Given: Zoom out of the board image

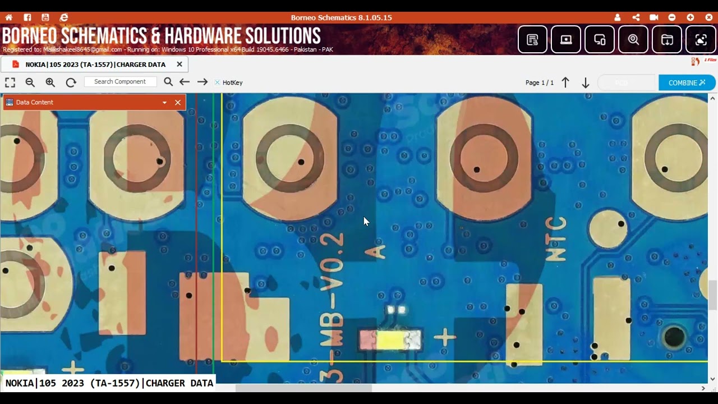Looking at the screenshot, I should (30, 82).
